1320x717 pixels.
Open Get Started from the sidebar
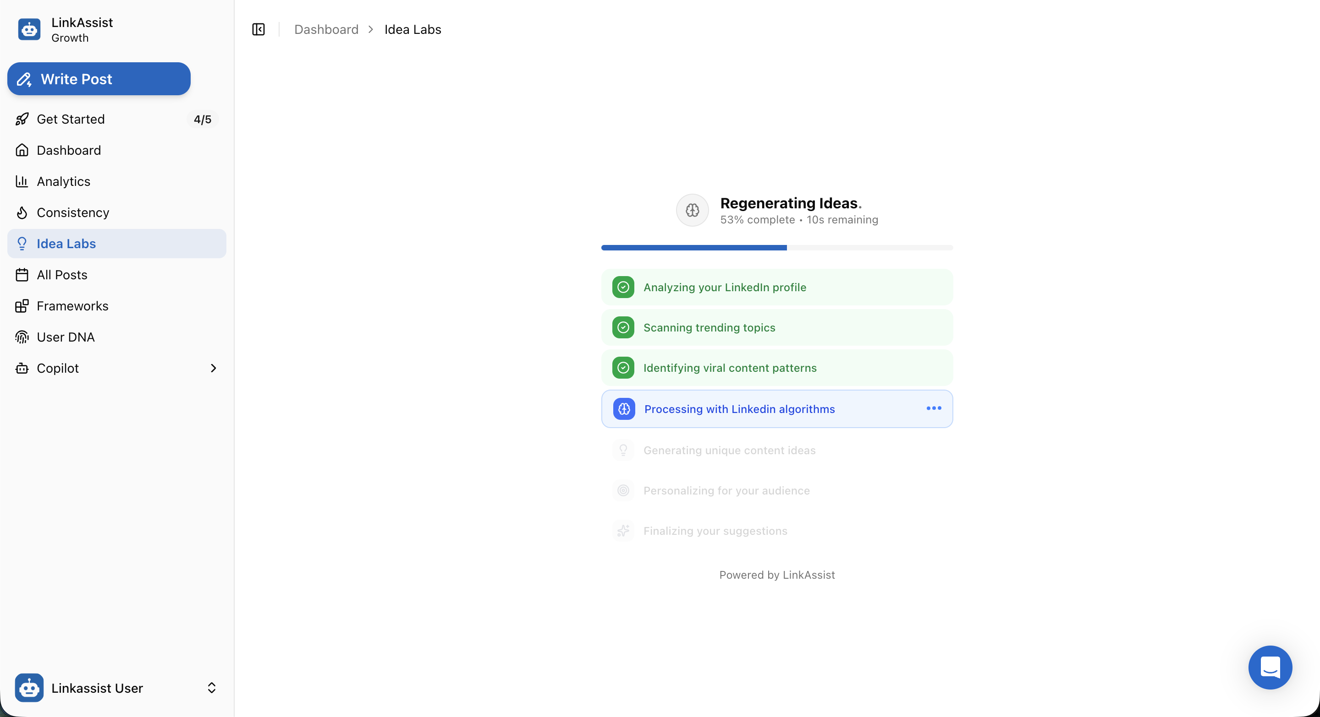(117, 119)
